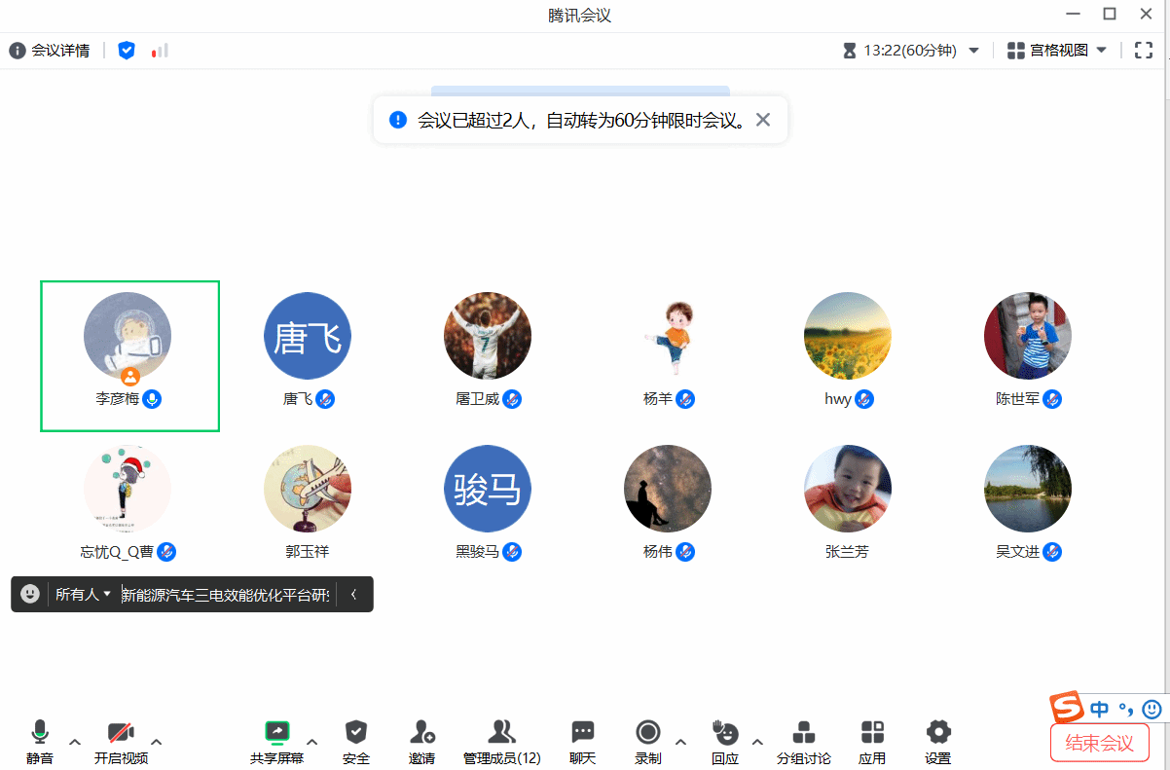Open the Chat (聊天) icon
Viewport: 1170px width, 770px height.
pos(582,733)
